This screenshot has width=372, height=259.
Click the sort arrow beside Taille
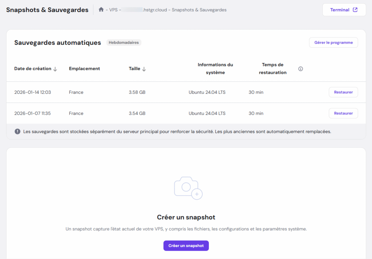(144, 69)
